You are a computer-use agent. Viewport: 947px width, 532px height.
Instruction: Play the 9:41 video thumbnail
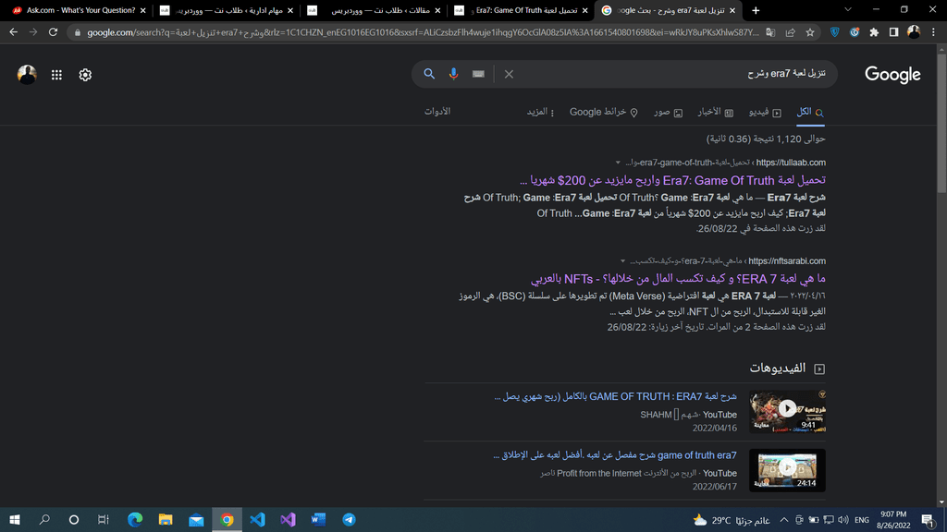pos(787,411)
